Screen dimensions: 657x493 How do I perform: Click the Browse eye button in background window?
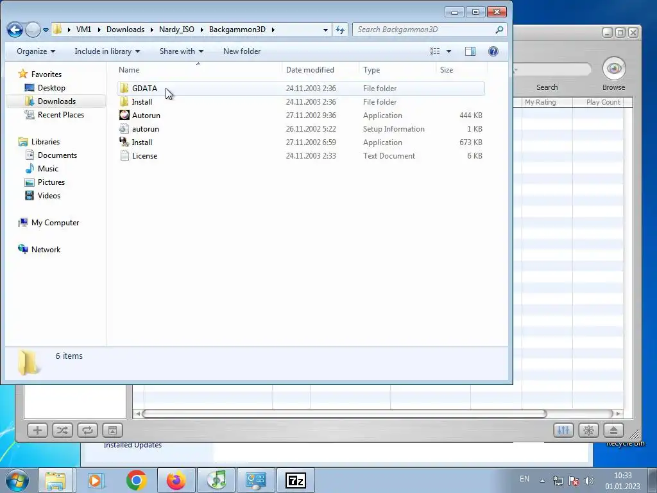[x=614, y=68]
